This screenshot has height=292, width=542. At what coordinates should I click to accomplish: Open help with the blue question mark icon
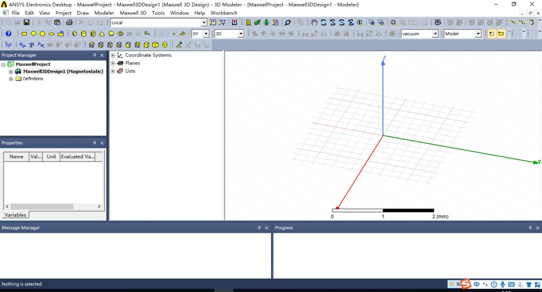click(x=9, y=34)
